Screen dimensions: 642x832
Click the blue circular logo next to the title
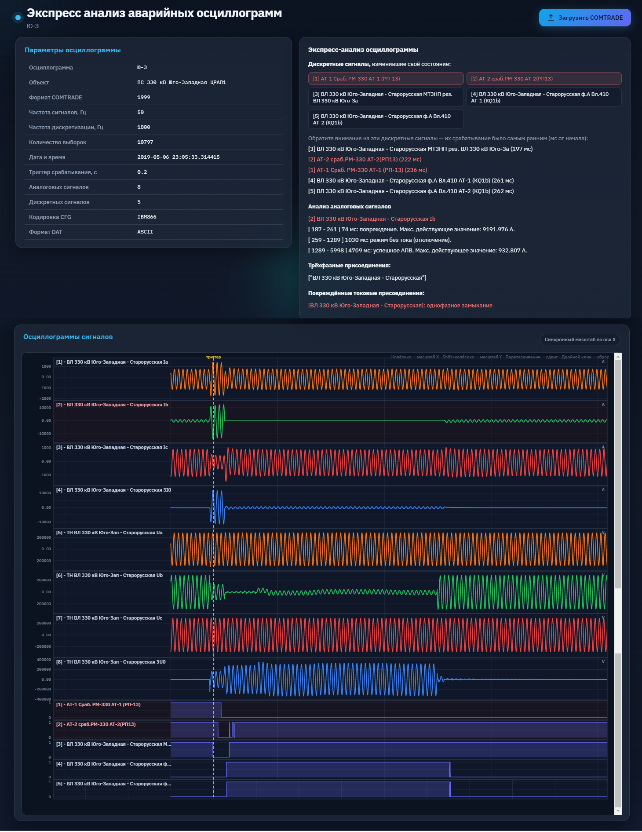pos(18,18)
